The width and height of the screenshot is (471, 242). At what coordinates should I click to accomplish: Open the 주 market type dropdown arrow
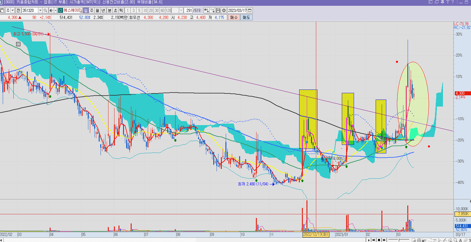click(12, 10)
